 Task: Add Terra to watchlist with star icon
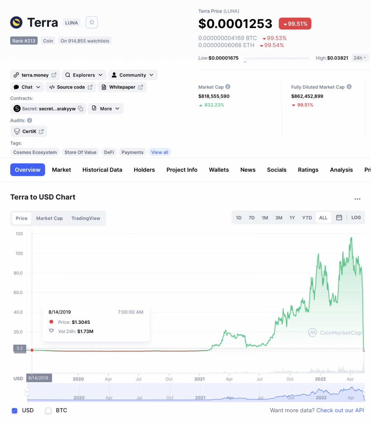point(92,22)
